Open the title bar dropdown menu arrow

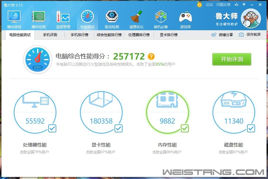(244, 4)
